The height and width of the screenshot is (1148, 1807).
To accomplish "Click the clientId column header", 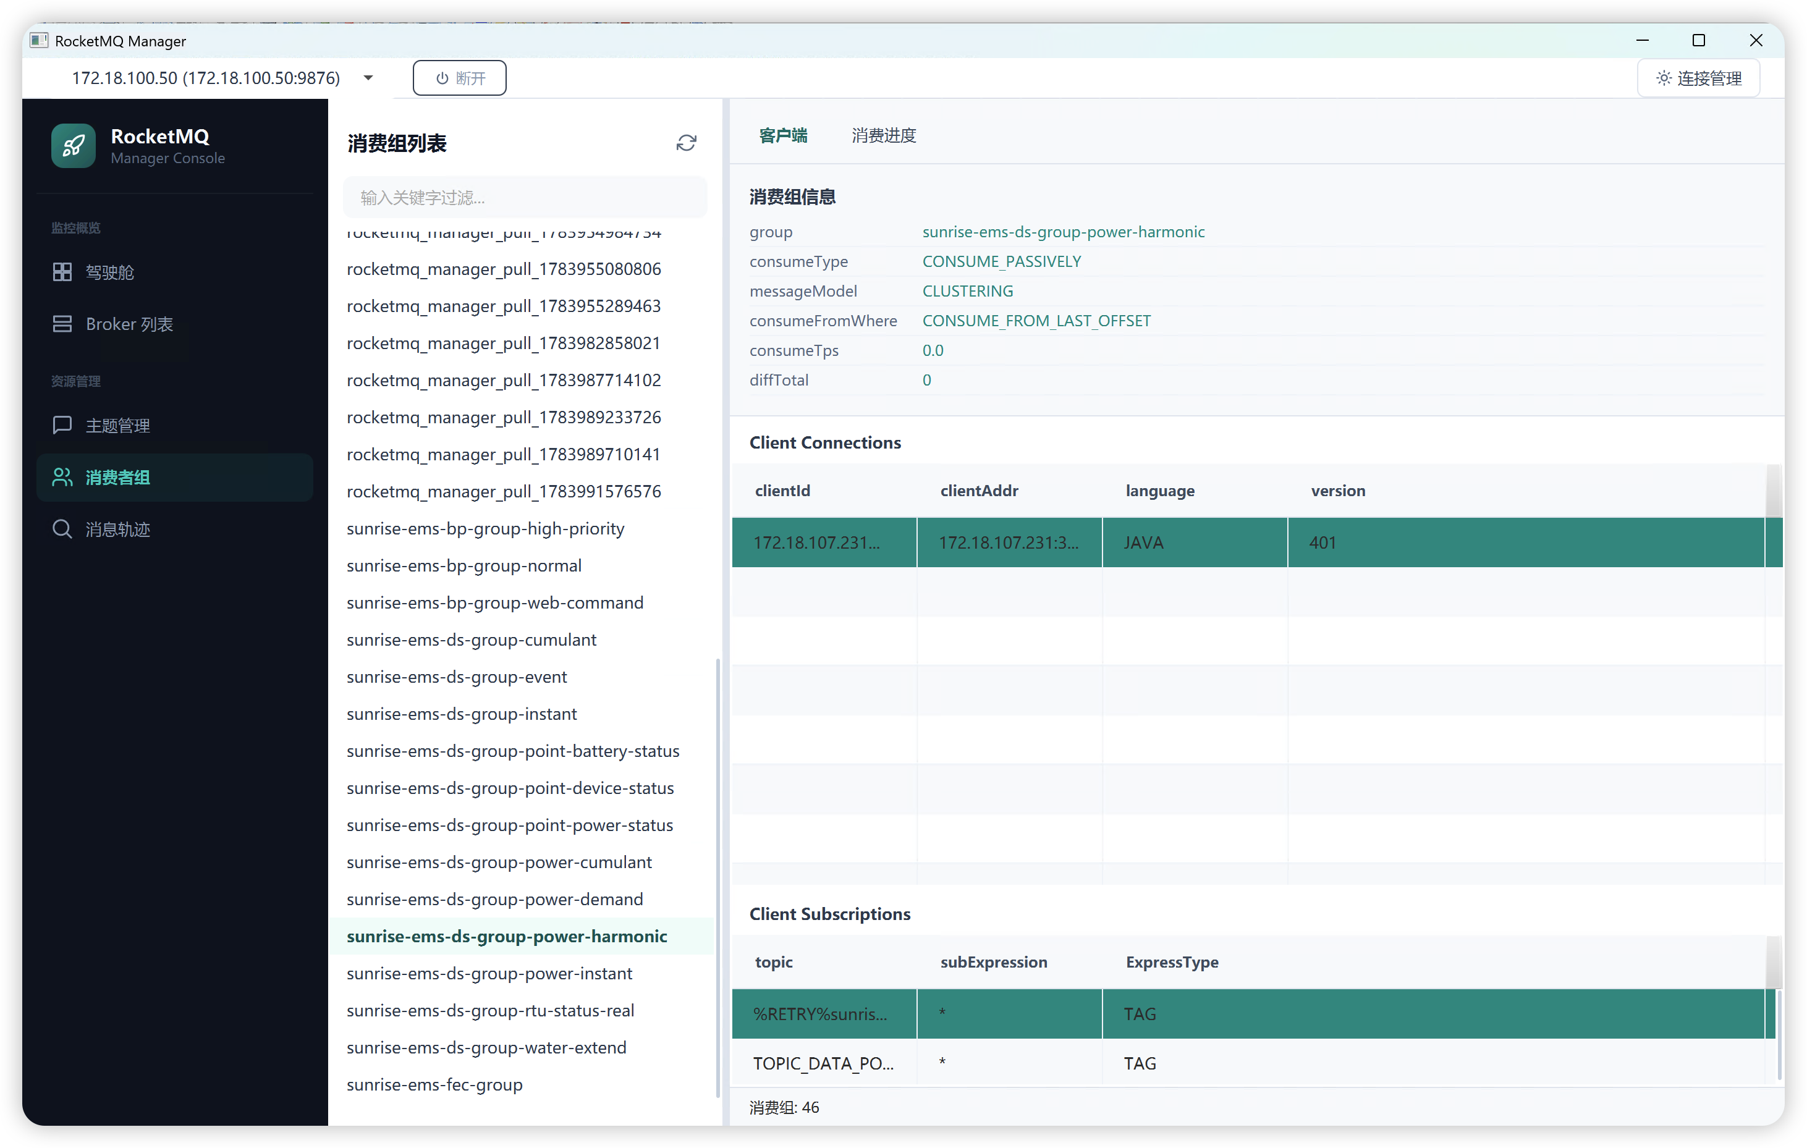I will tap(824, 490).
